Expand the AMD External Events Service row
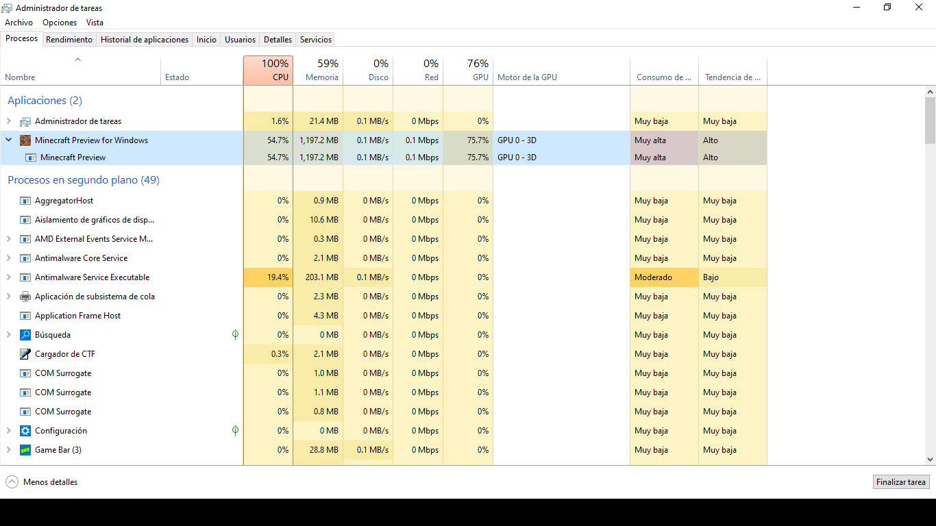The height and width of the screenshot is (526, 936). click(9, 239)
